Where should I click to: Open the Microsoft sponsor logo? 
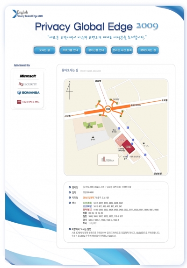click(x=28, y=76)
